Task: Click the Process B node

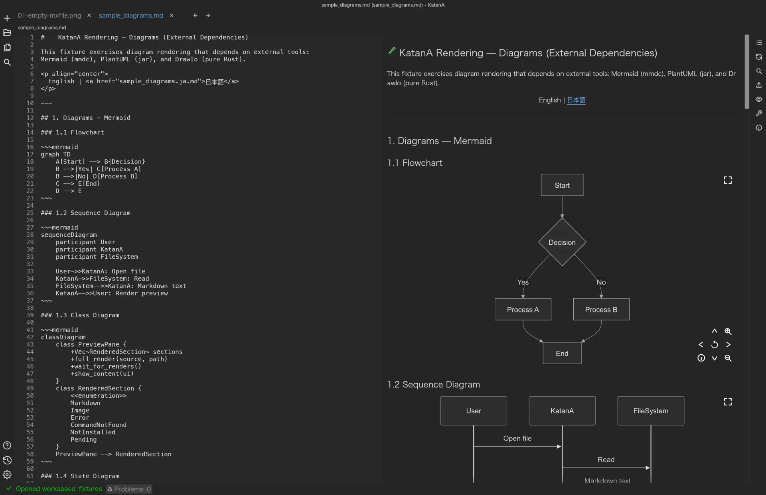Action: (601, 309)
